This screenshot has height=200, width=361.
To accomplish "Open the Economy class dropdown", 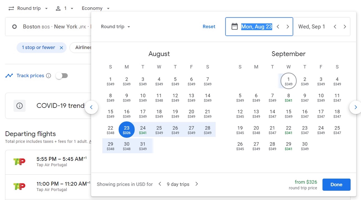I will point(96,8).
